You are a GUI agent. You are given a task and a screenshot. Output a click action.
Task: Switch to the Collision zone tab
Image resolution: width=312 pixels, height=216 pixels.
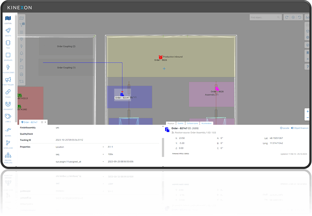[192, 124]
